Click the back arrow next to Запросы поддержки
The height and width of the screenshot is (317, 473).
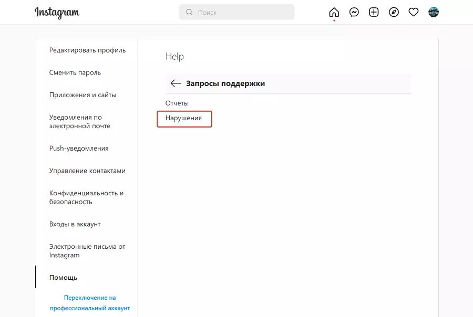(x=176, y=83)
